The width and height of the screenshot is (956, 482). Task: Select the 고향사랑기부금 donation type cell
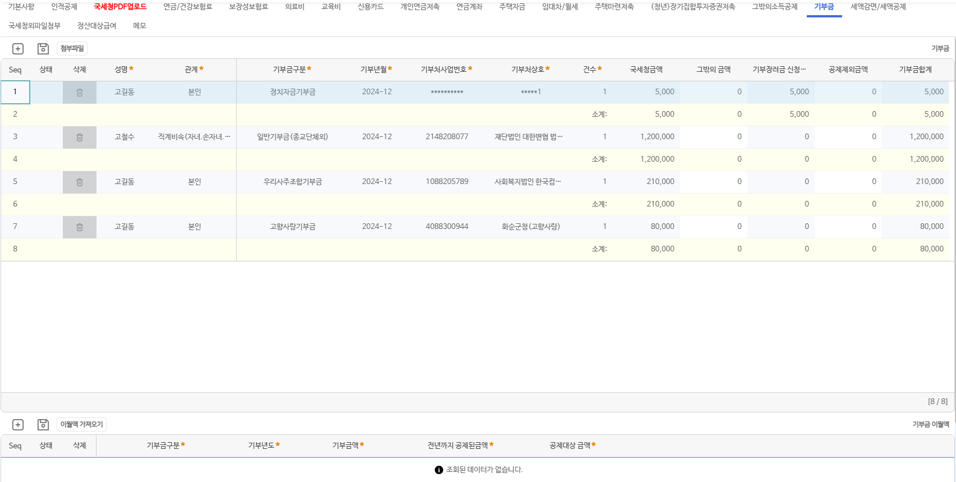coord(293,227)
